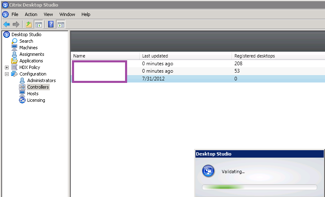Image resolution: width=325 pixels, height=197 pixels.
Task: Click the validation progress bar
Action: (x=260, y=187)
